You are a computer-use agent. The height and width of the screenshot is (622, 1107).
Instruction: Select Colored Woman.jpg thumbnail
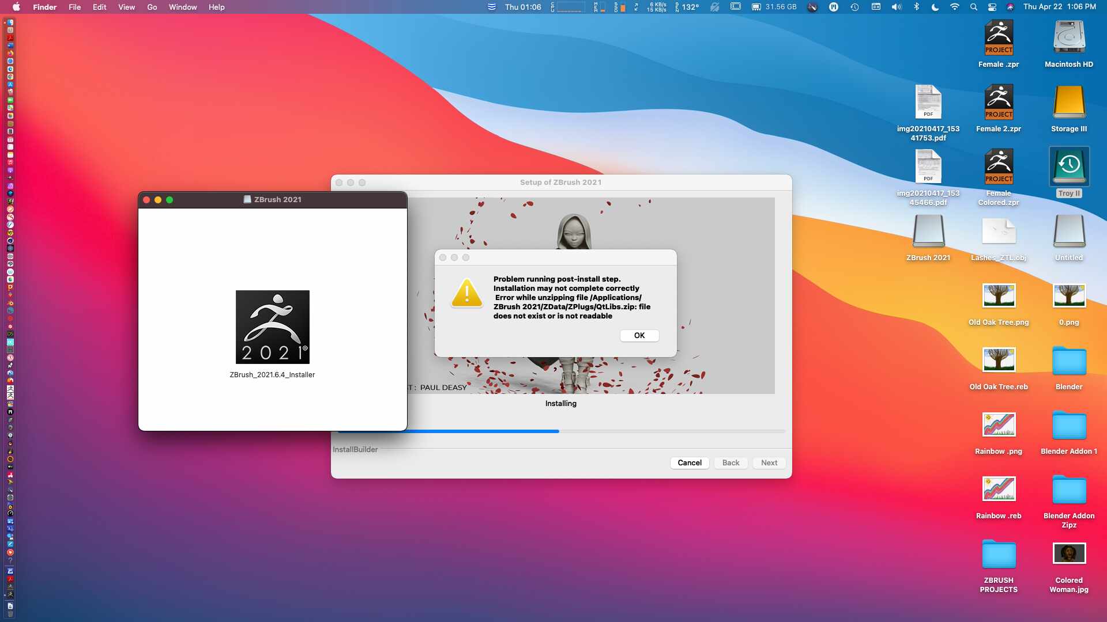pyautogui.click(x=1069, y=553)
